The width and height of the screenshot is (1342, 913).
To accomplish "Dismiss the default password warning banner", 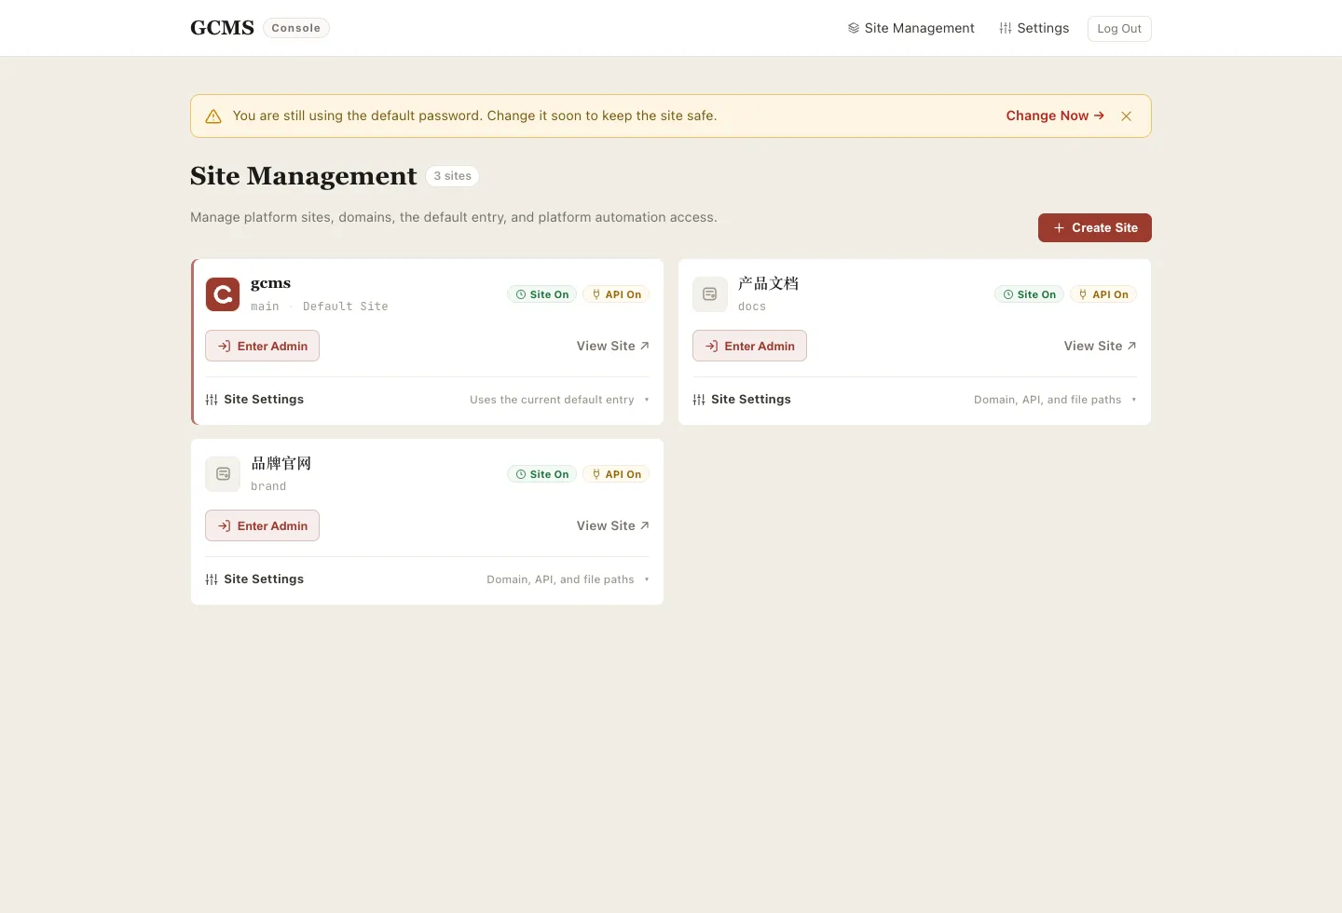I will 1127,116.
